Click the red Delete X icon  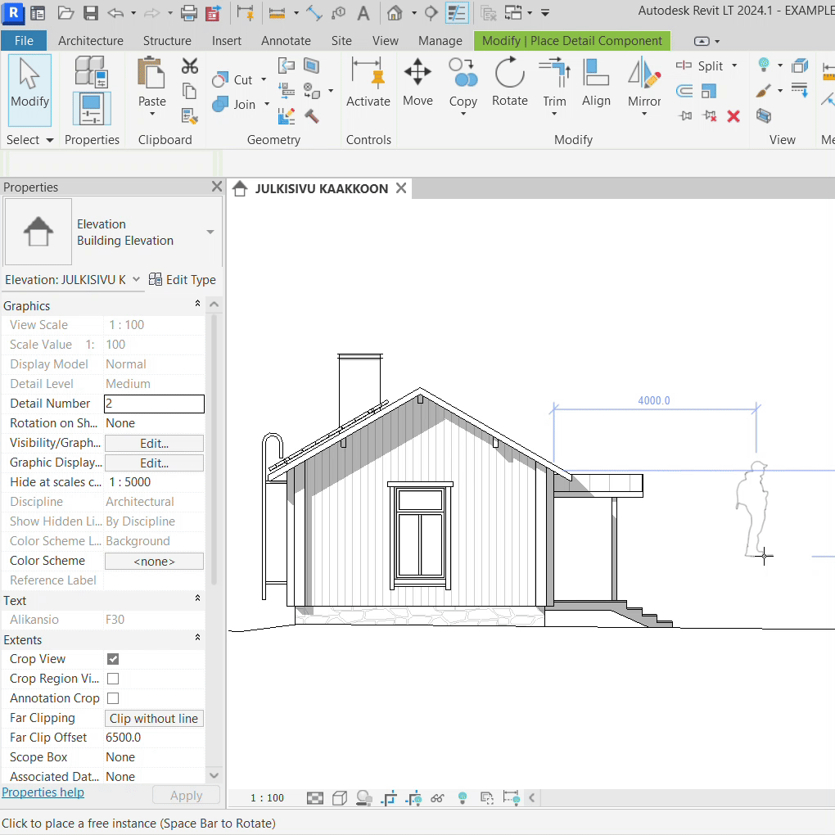733,116
